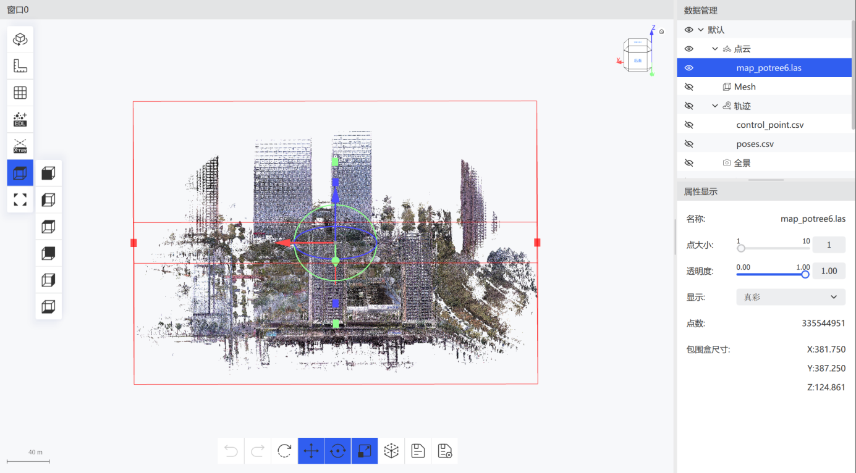Show poses.csv via crossed eye icon
856x473 pixels.
click(x=689, y=144)
